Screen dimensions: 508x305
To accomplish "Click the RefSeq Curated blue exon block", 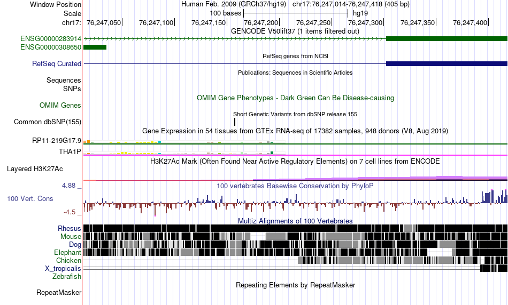I will tap(447, 63).
